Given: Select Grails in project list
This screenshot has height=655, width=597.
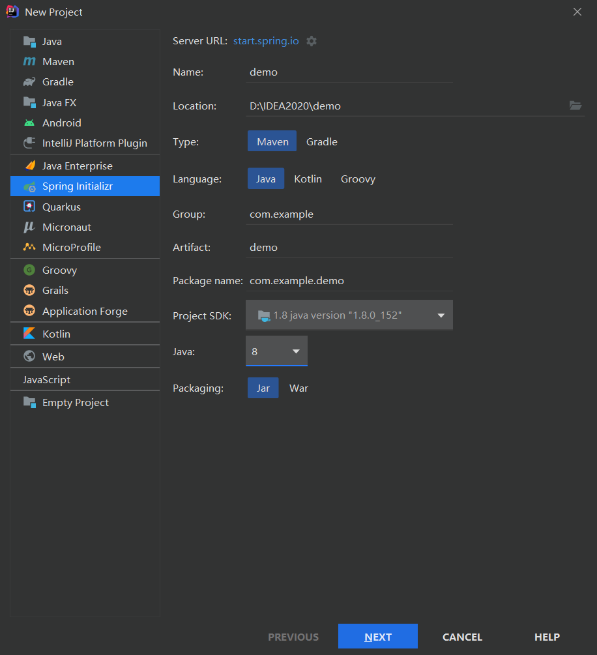Looking at the screenshot, I should [x=85, y=290].
